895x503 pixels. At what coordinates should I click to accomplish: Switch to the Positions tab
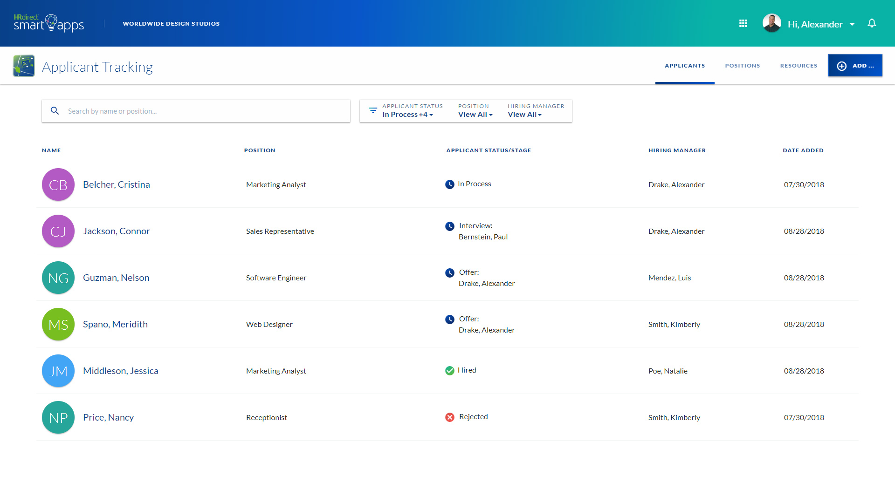pos(743,65)
